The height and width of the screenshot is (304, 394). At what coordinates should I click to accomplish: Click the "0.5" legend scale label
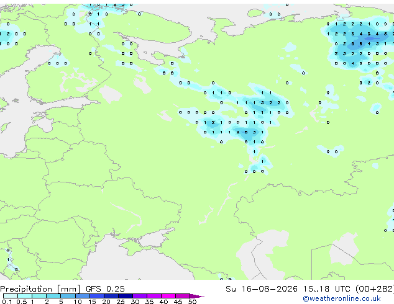[x=22, y=302]
